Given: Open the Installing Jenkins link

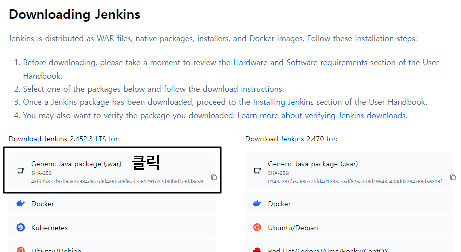Looking at the screenshot, I should (x=283, y=102).
